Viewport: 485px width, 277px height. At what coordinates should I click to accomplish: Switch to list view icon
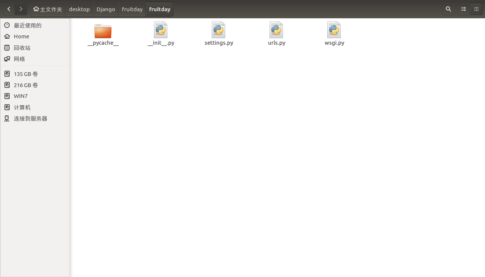coord(464,9)
